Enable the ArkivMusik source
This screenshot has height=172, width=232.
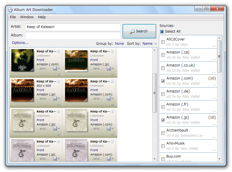click(163, 146)
